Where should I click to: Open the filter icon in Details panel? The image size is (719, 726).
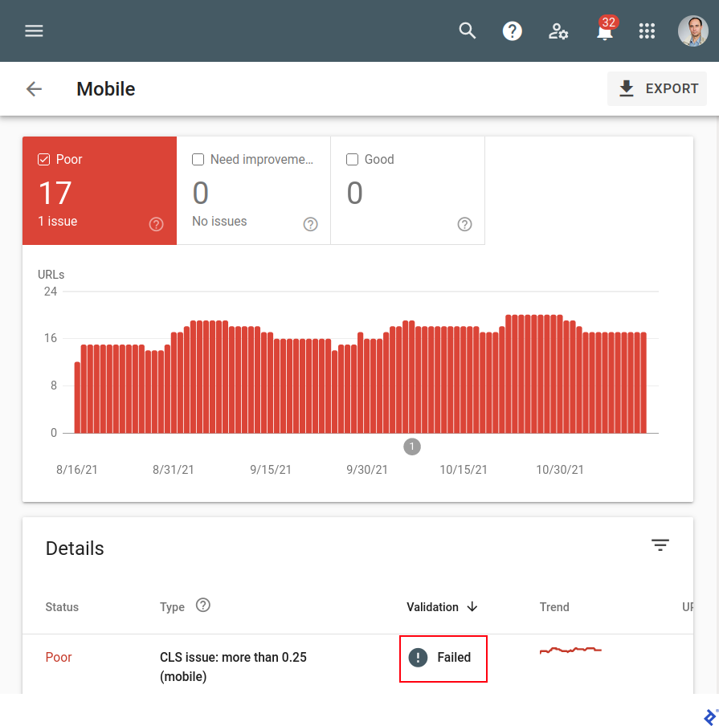click(660, 545)
